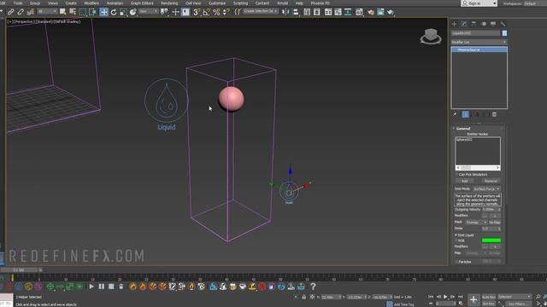Screen dimensions: 547x307
Task: Click the Phoenix FD help question mark
Action: pyautogui.click(x=313, y=287)
